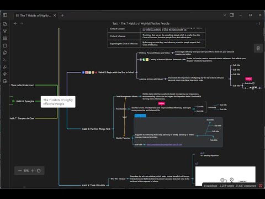Open graph view icon in ribbon
This screenshot has height=199, width=265.
(x=5, y=31)
